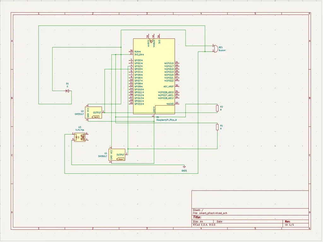Screen dimensions: 323x242
Task: Click the 'U2' reference text
Action: click(82, 111)
